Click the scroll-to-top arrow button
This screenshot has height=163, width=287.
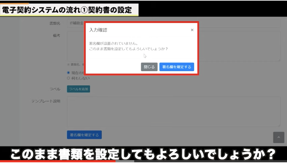point(278,137)
